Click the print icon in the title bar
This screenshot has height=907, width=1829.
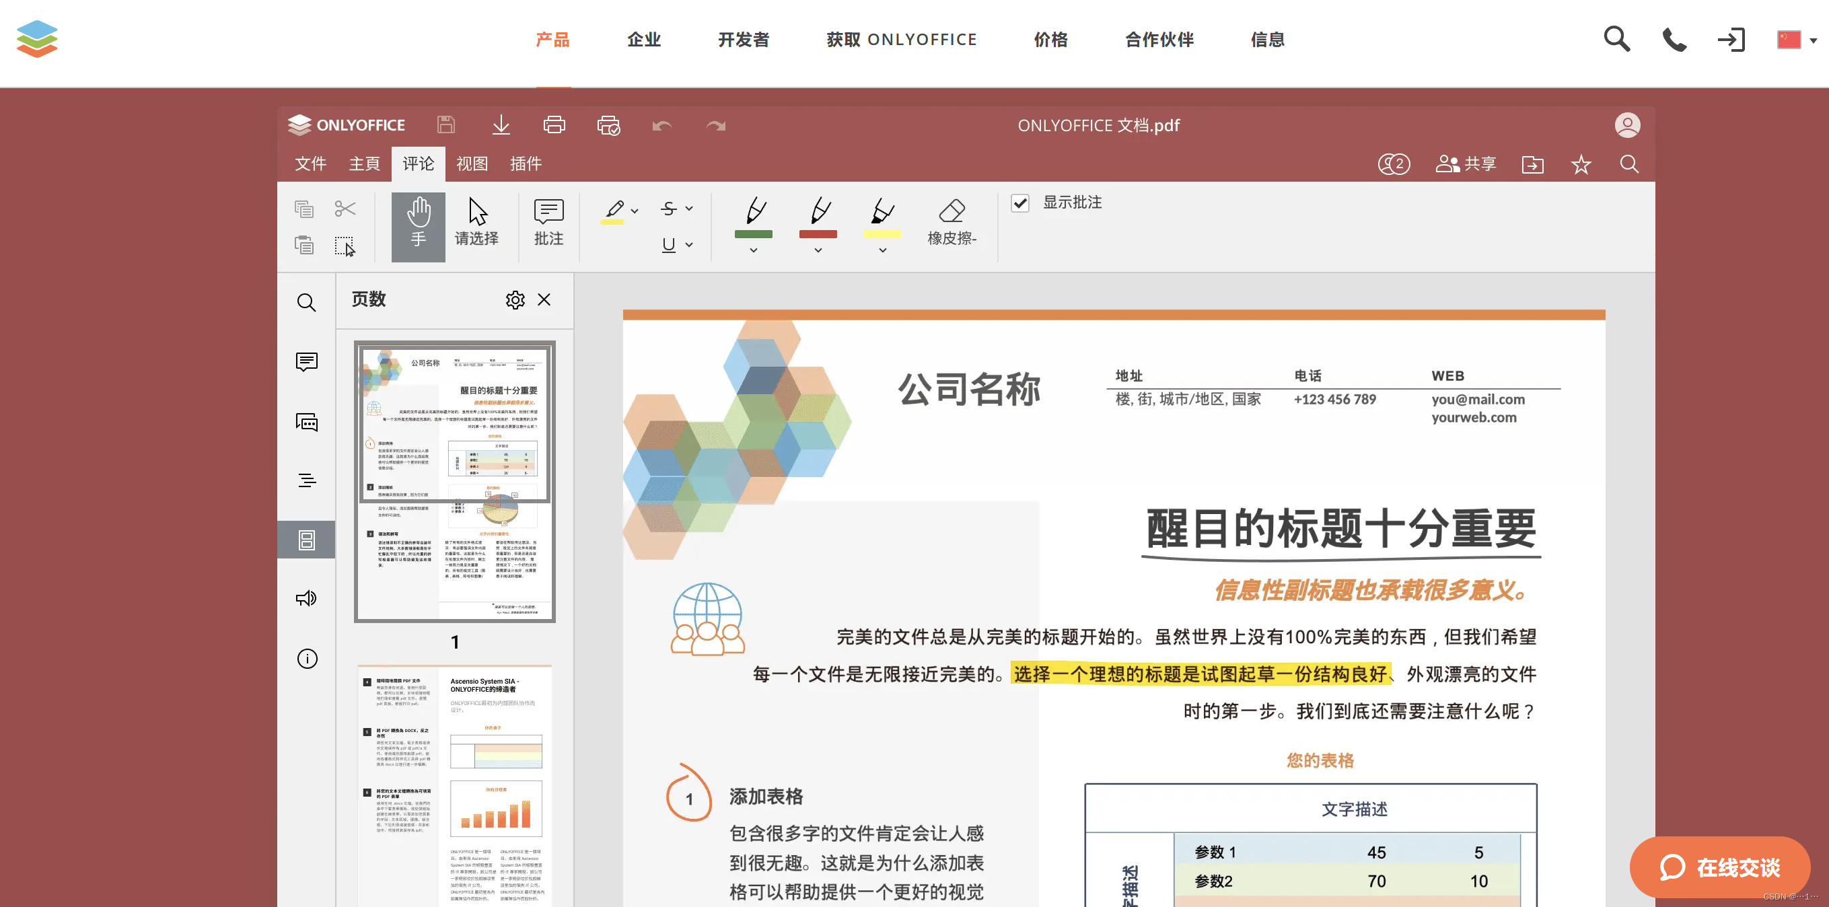tap(554, 126)
